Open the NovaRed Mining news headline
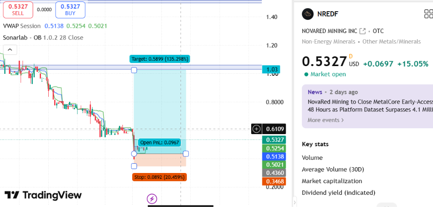Viewport: 433px width, 207px height. tap(370, 106)
